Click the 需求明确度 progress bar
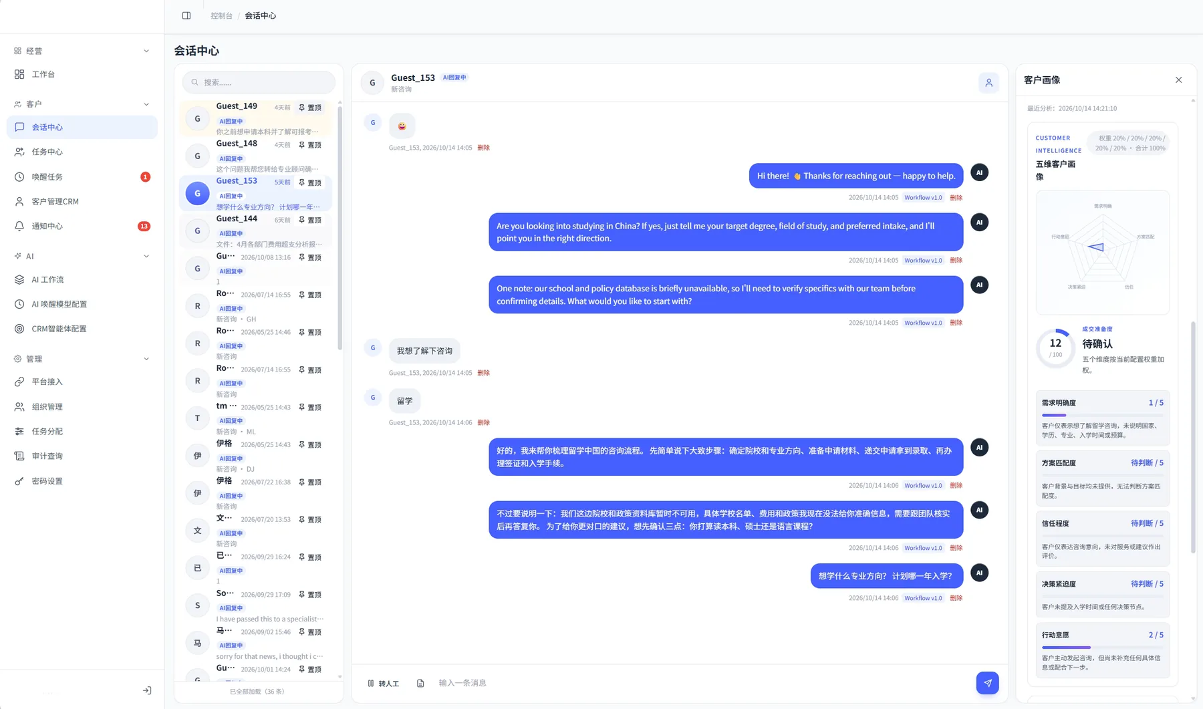The width and height of the screenshot is (1203, 709). 1102,415
